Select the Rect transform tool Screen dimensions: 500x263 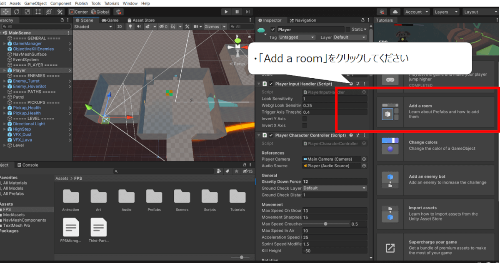[x=39, y=12]
